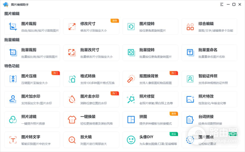The width and height of the screenshot is (245, 152).
Task: Select the 台词拼接 document icon
Action: click(190, 120)
